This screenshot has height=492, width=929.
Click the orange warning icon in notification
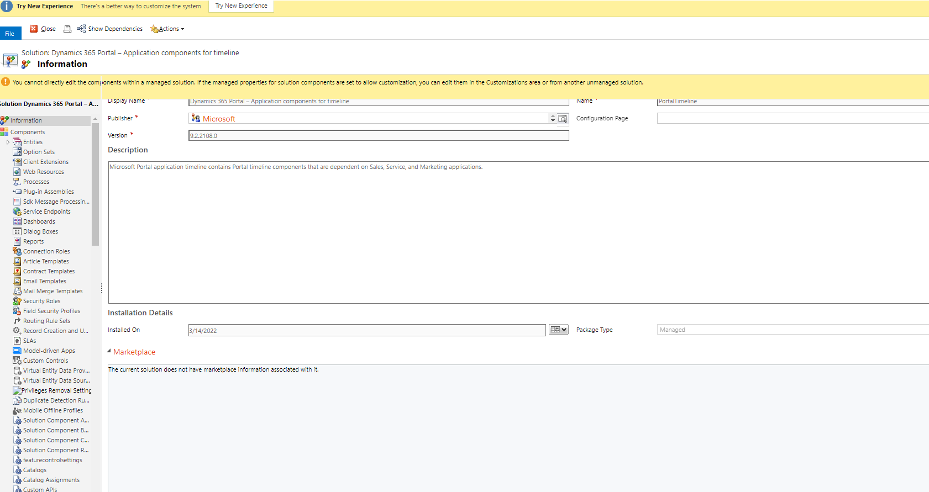(x=6, y=82)
